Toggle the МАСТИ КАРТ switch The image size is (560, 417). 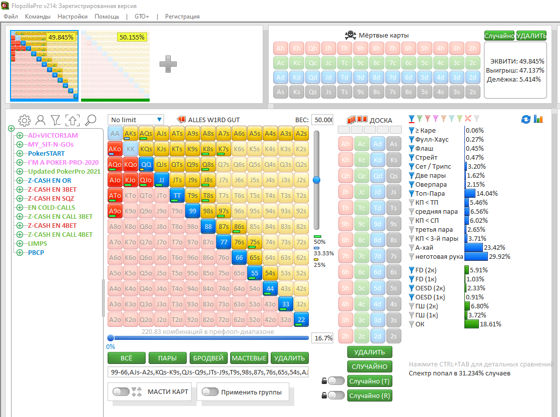[x=121, y=392]
